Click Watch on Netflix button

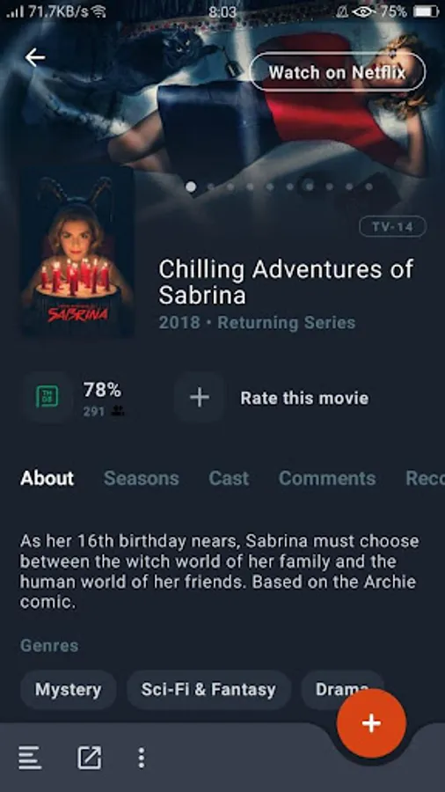338,72
